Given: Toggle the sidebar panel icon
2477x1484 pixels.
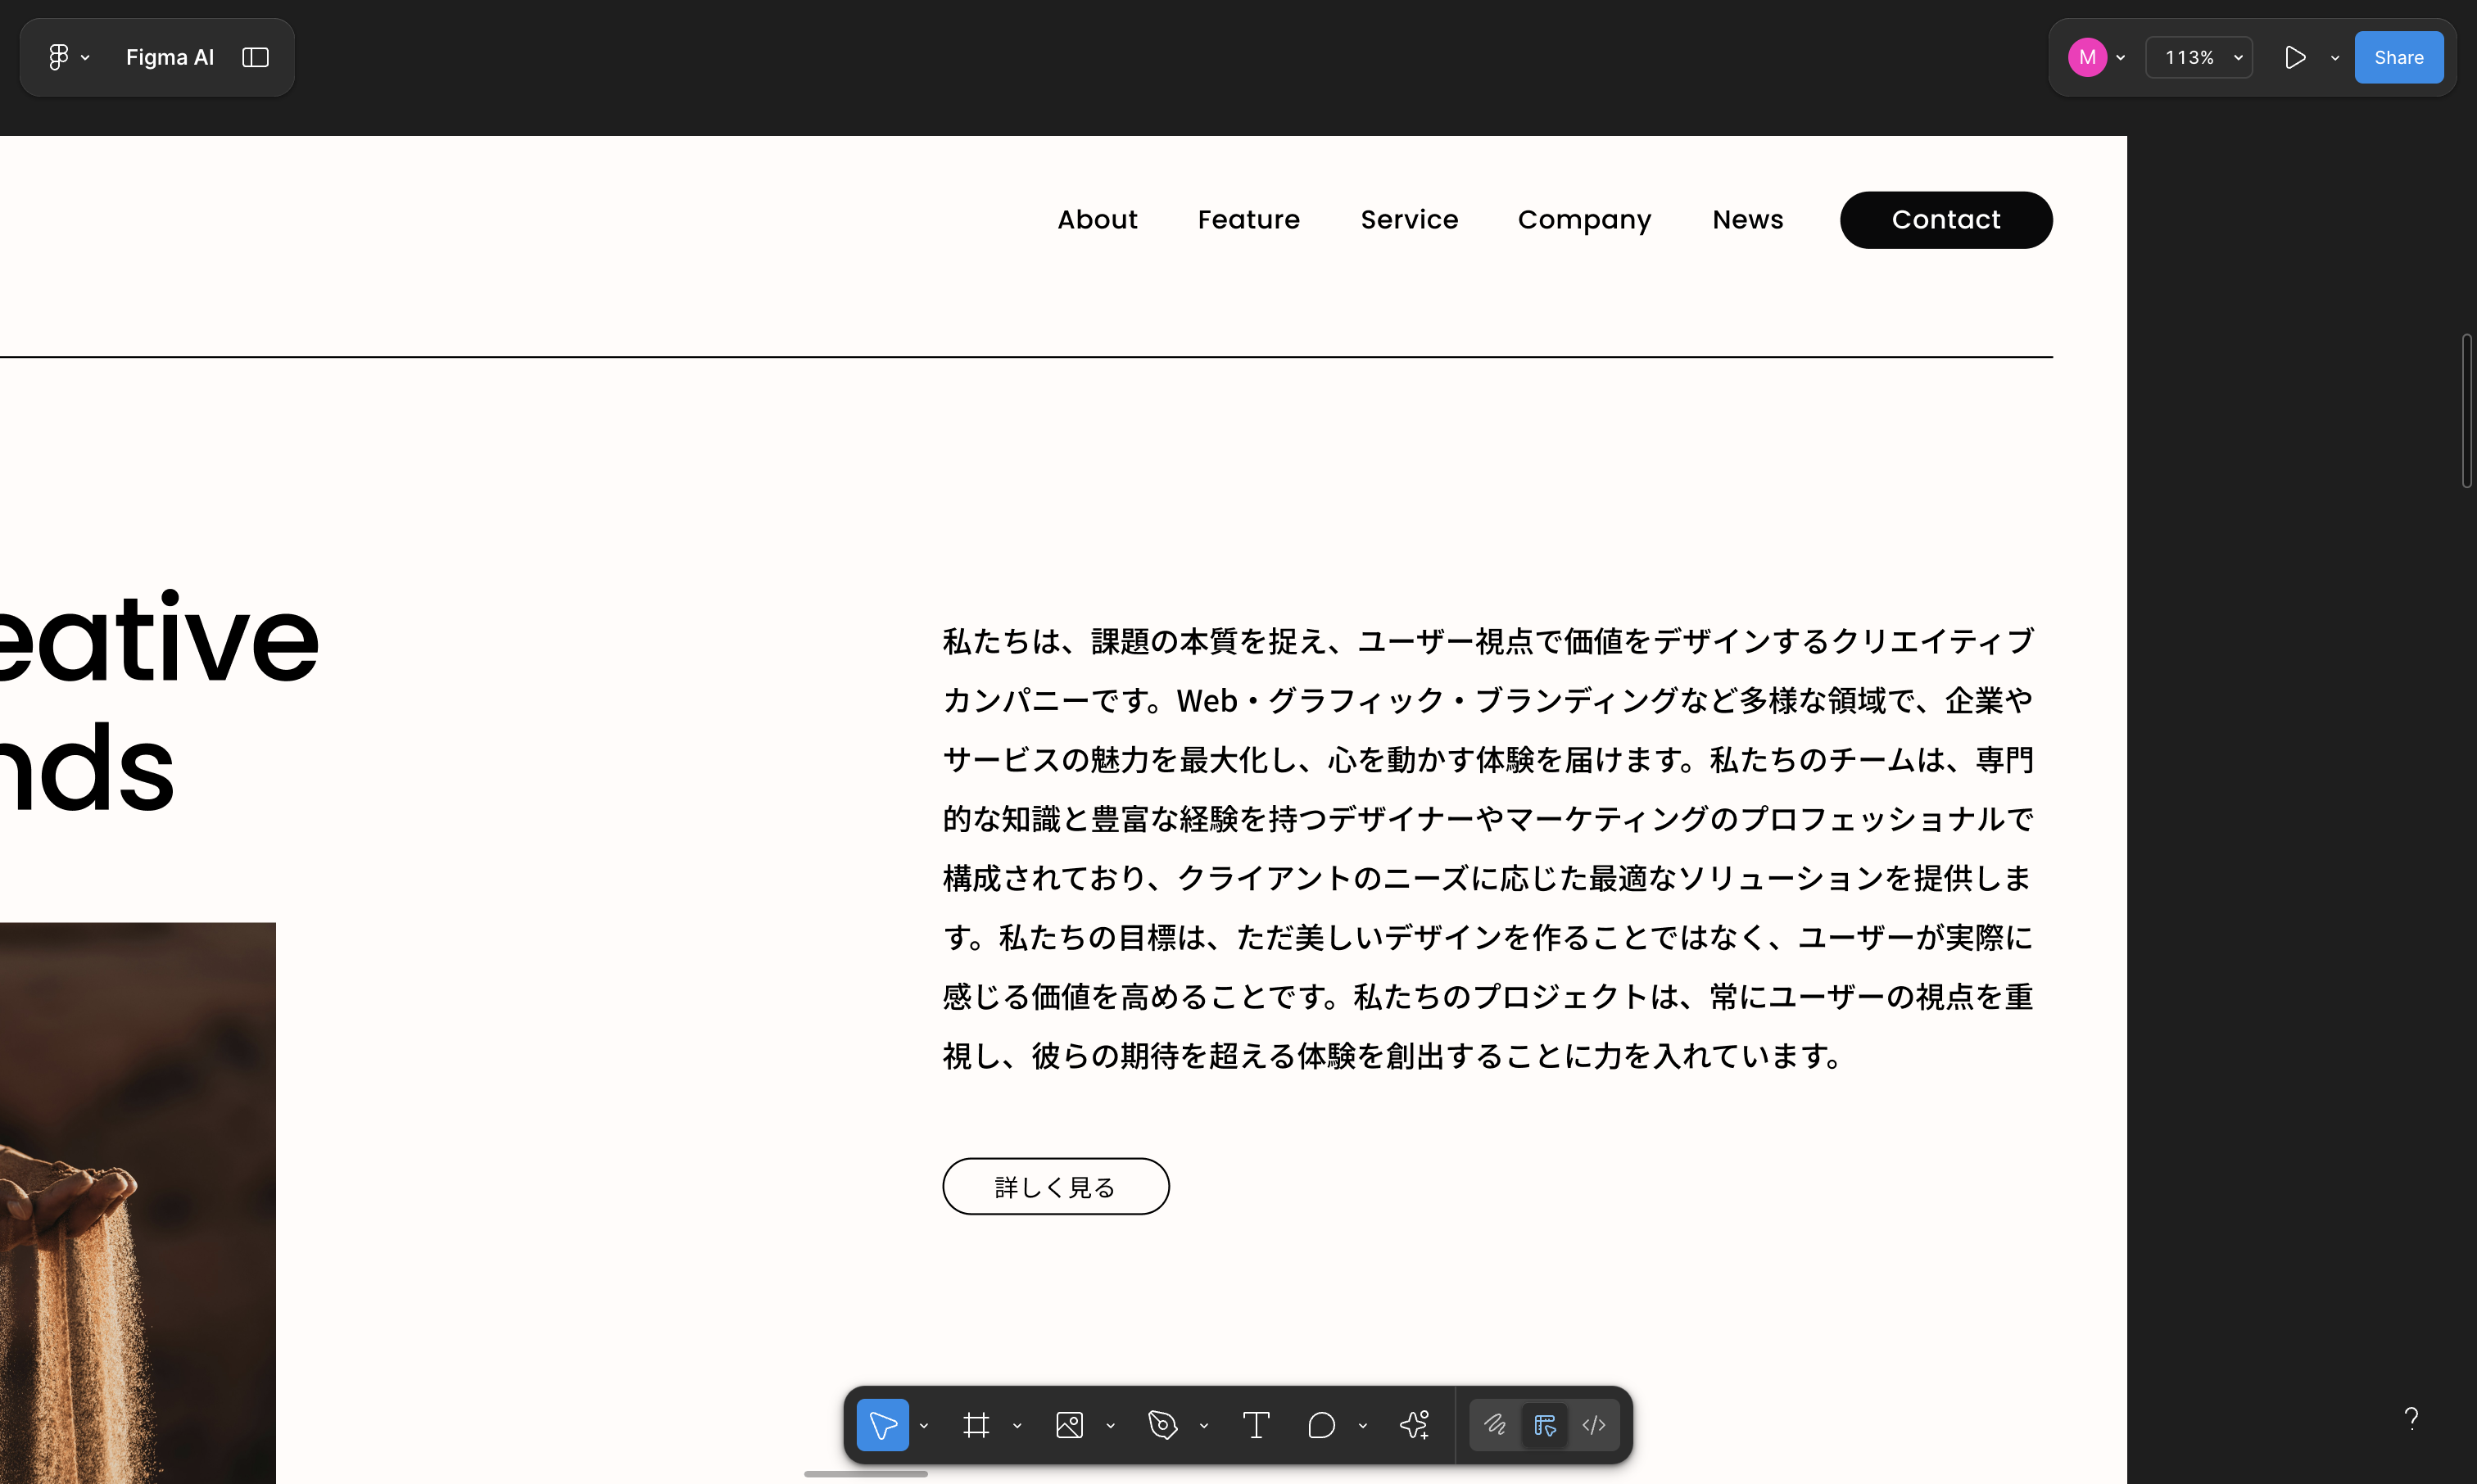Looking at the screenshot, I should coord(256,57).
